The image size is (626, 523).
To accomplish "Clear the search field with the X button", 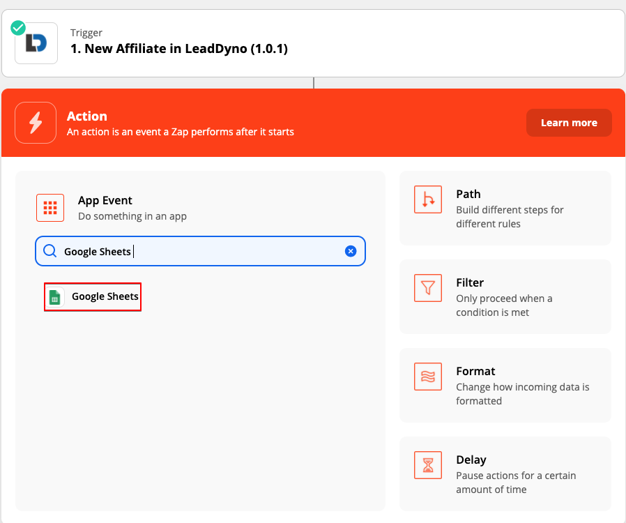I will (x=351, y=251).
